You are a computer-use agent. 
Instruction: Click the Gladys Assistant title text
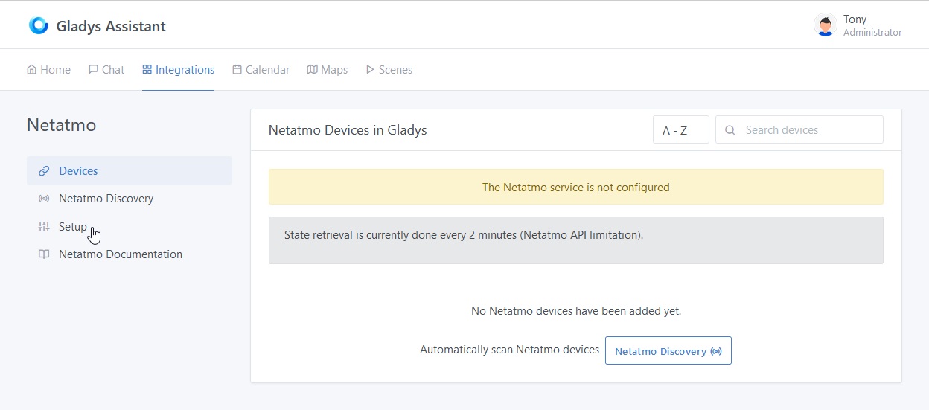[111, 26]
